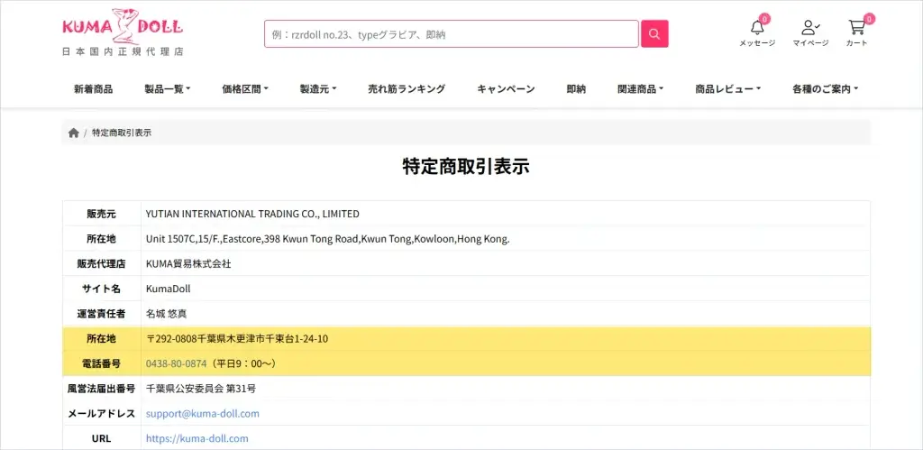Screen dimensions: 923x450
Task: Click the pink search magnifier button
Action: (654, 33)
